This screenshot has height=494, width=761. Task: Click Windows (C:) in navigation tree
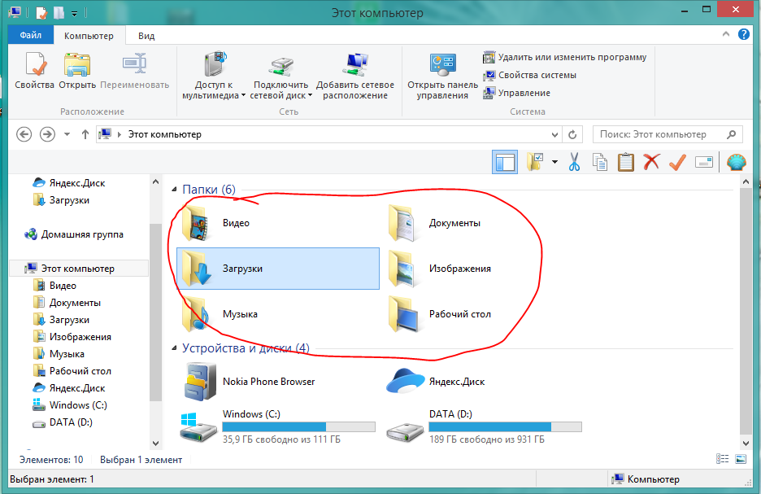(70, 405)
